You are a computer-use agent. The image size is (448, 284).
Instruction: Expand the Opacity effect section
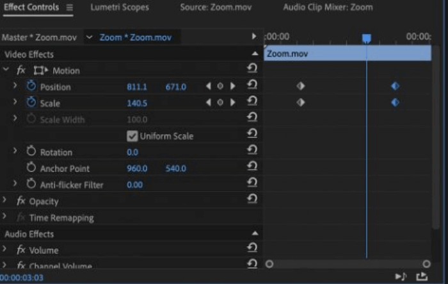point(5,201)
